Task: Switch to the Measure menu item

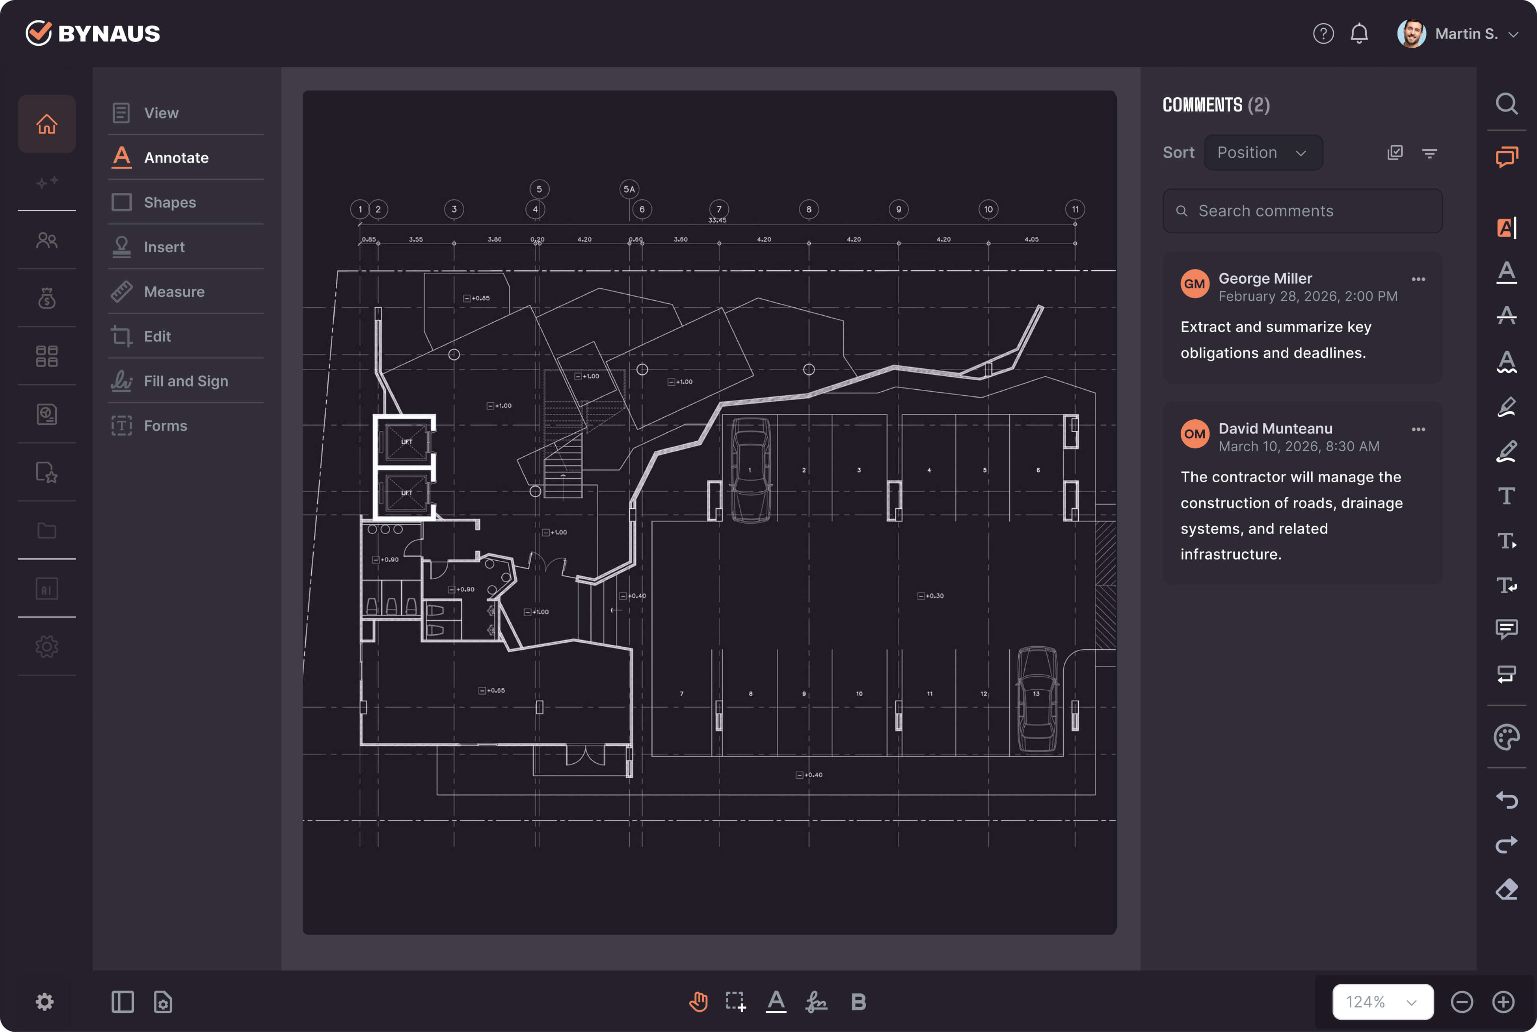Action: tap(174, 292)
